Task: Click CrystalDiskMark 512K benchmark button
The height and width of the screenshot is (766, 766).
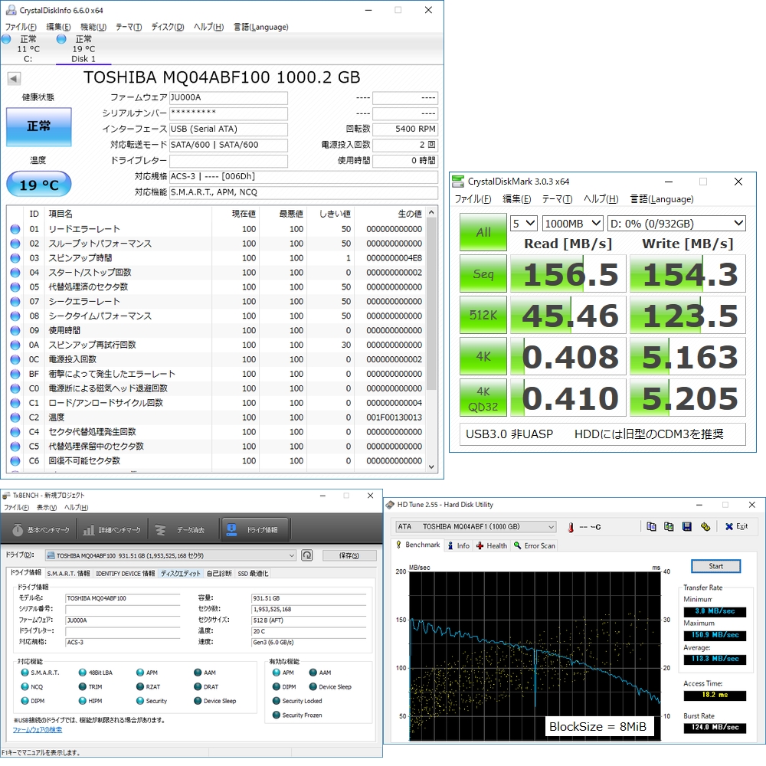Action: 483,315
